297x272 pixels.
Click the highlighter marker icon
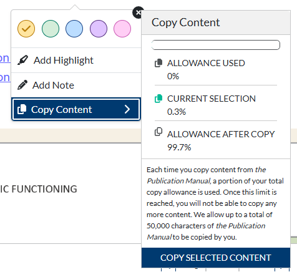click(x=22, y=60)
